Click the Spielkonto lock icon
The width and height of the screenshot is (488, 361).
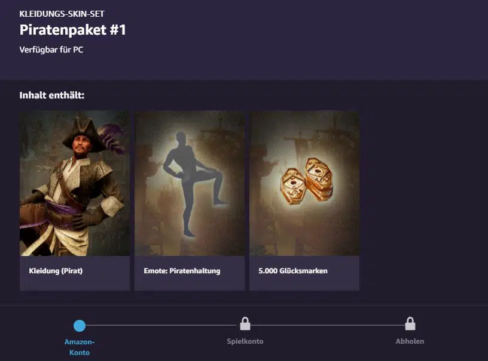click(245, 323)
